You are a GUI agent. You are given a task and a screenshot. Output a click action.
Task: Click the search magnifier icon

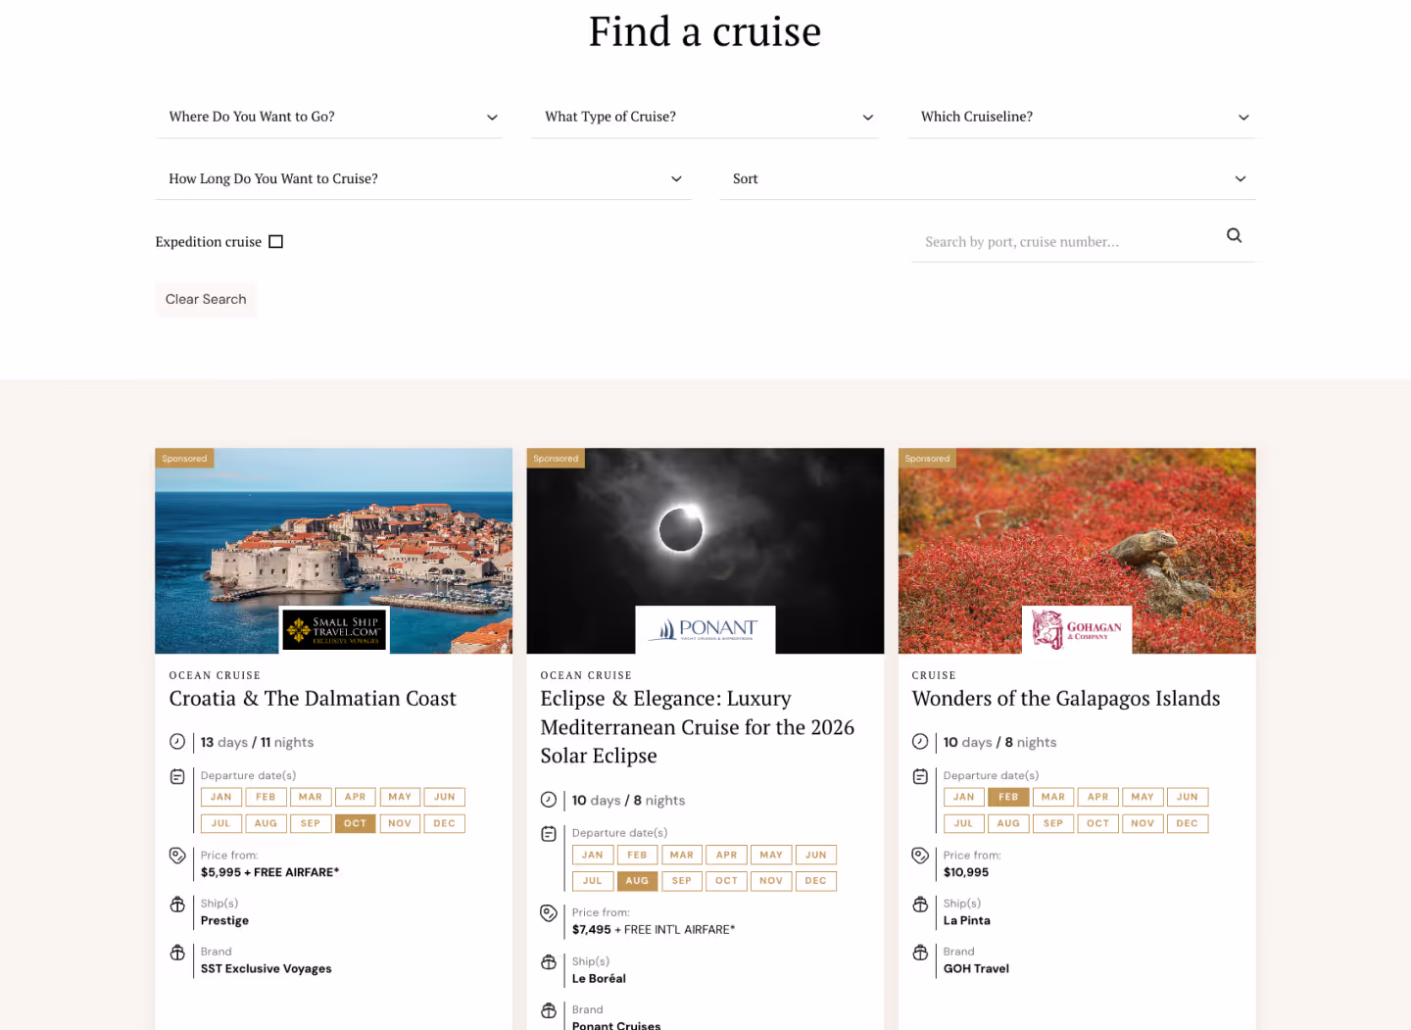click(1234, 235)
